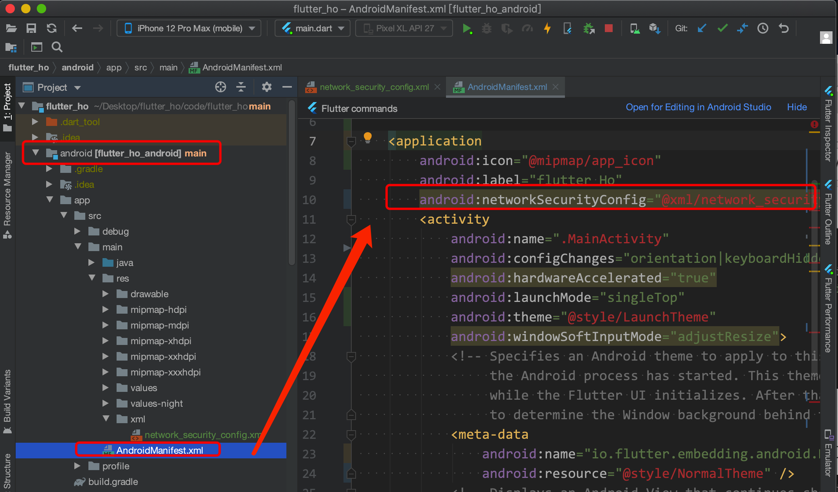Open the Flutter Outline side panel
The width and height of the screenshot is (838, 492).
(828, 212)
